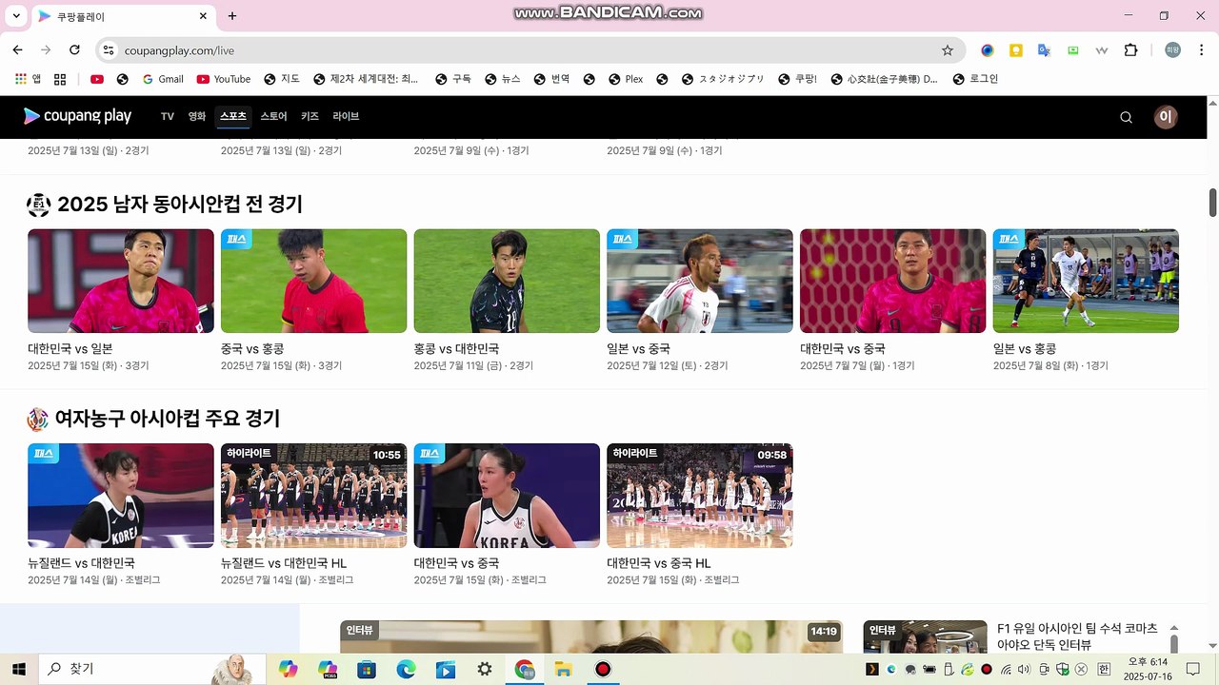The height and width of the screenshot is (685, 1219).
Task: Select the 키즈 menu item
Action: pyautogui.click(x=310, y=116)
